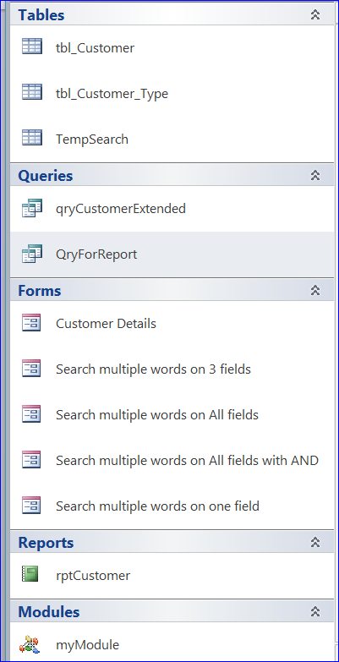
Task: Click the TempSearch table icon
Action: (x=31, y=138)
